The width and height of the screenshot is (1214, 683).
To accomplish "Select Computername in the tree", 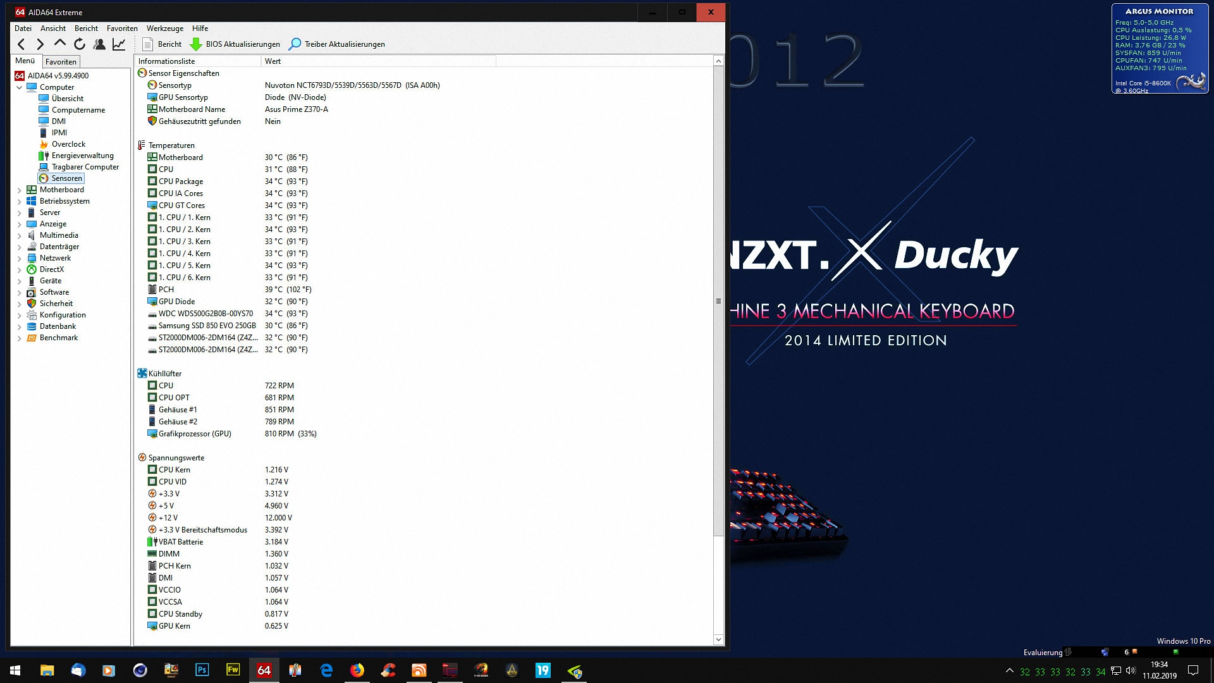I will [x=72, y=110].
